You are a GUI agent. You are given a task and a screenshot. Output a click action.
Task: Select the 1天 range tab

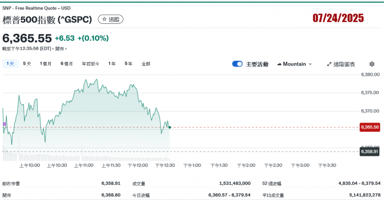(x=10, y=64)
